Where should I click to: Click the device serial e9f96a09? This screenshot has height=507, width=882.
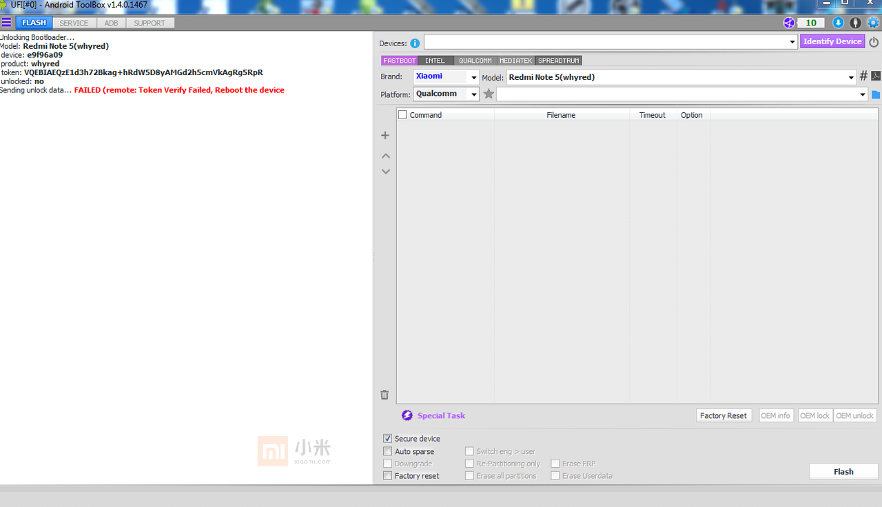(x=45, y=55)
